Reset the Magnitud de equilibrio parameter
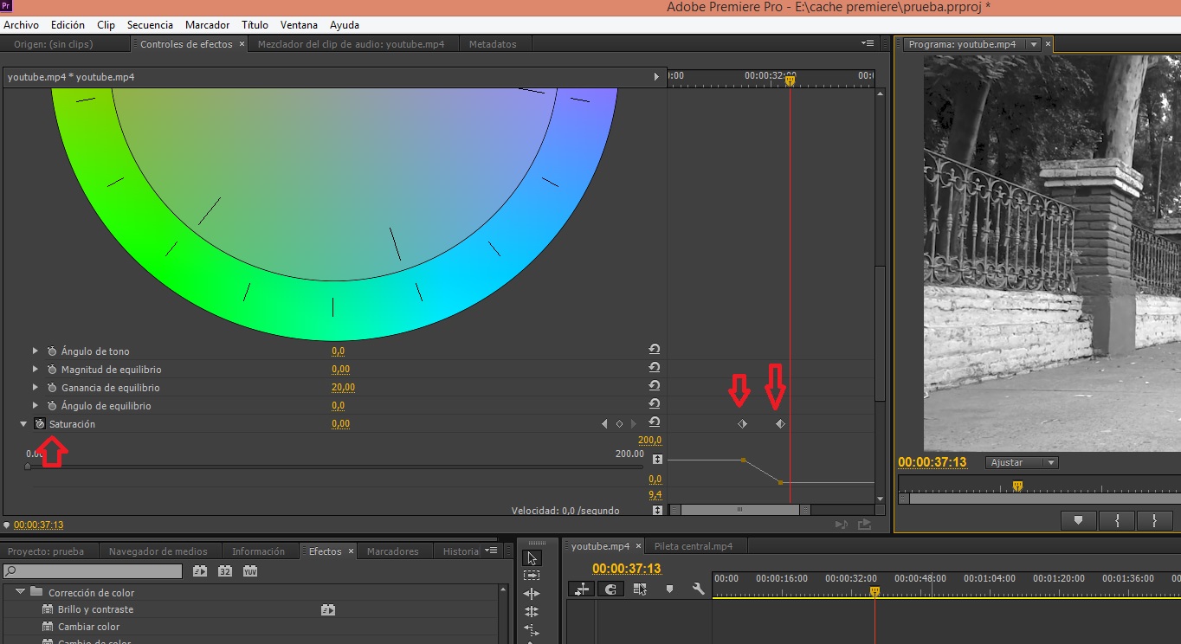This screenshot has height=644, width=1181. pos(655,368)
